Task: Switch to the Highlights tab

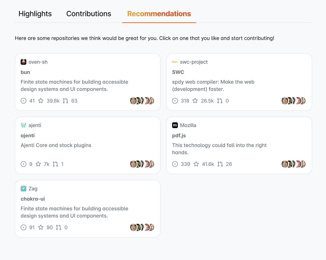Action: (35, 14)
